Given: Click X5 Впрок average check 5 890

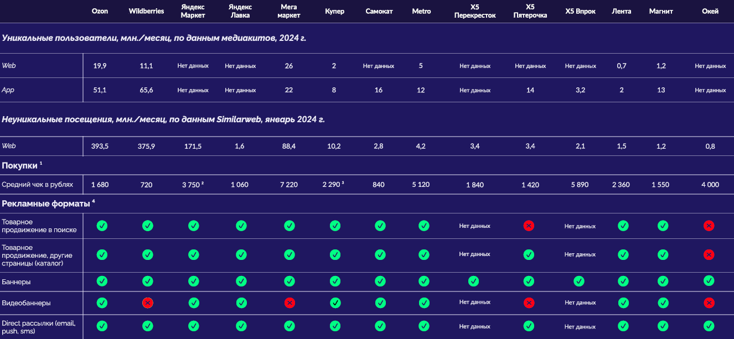Looking at the screenshot, I should (580, 185).
